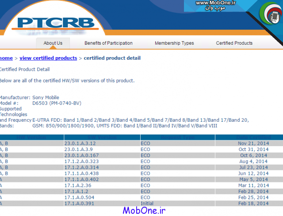The width and height of the screenshot is (283, 216).
Task: Open Benefits of Participation tab
Action: [108, 43]
